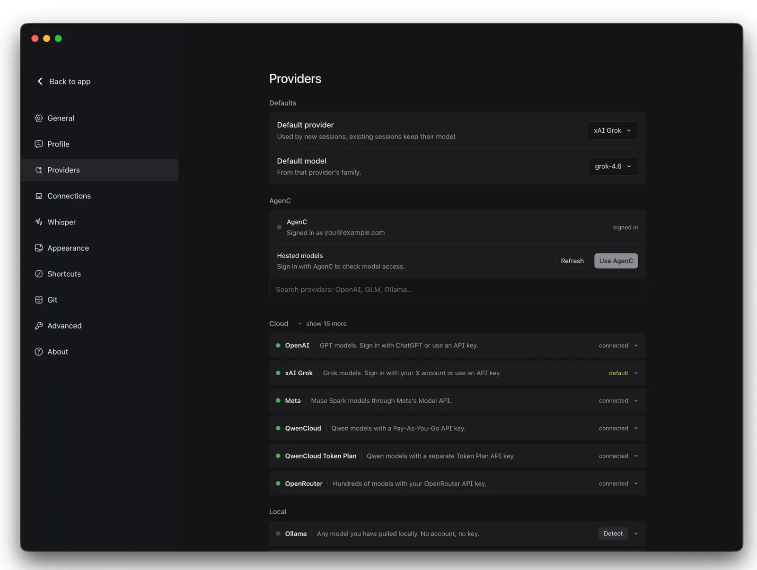The height and width of the screenshot is (570, 757).
Task: Click the OpenAI provider name
Action: point(297,345)
